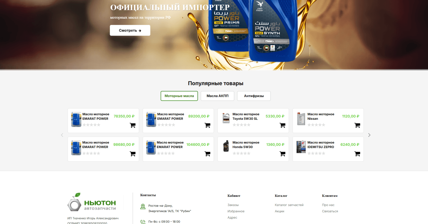Open the IDEMITSU ZEPRO product thumbnail
The height and width of the screenshot is (224, 428).
[301, 147]
